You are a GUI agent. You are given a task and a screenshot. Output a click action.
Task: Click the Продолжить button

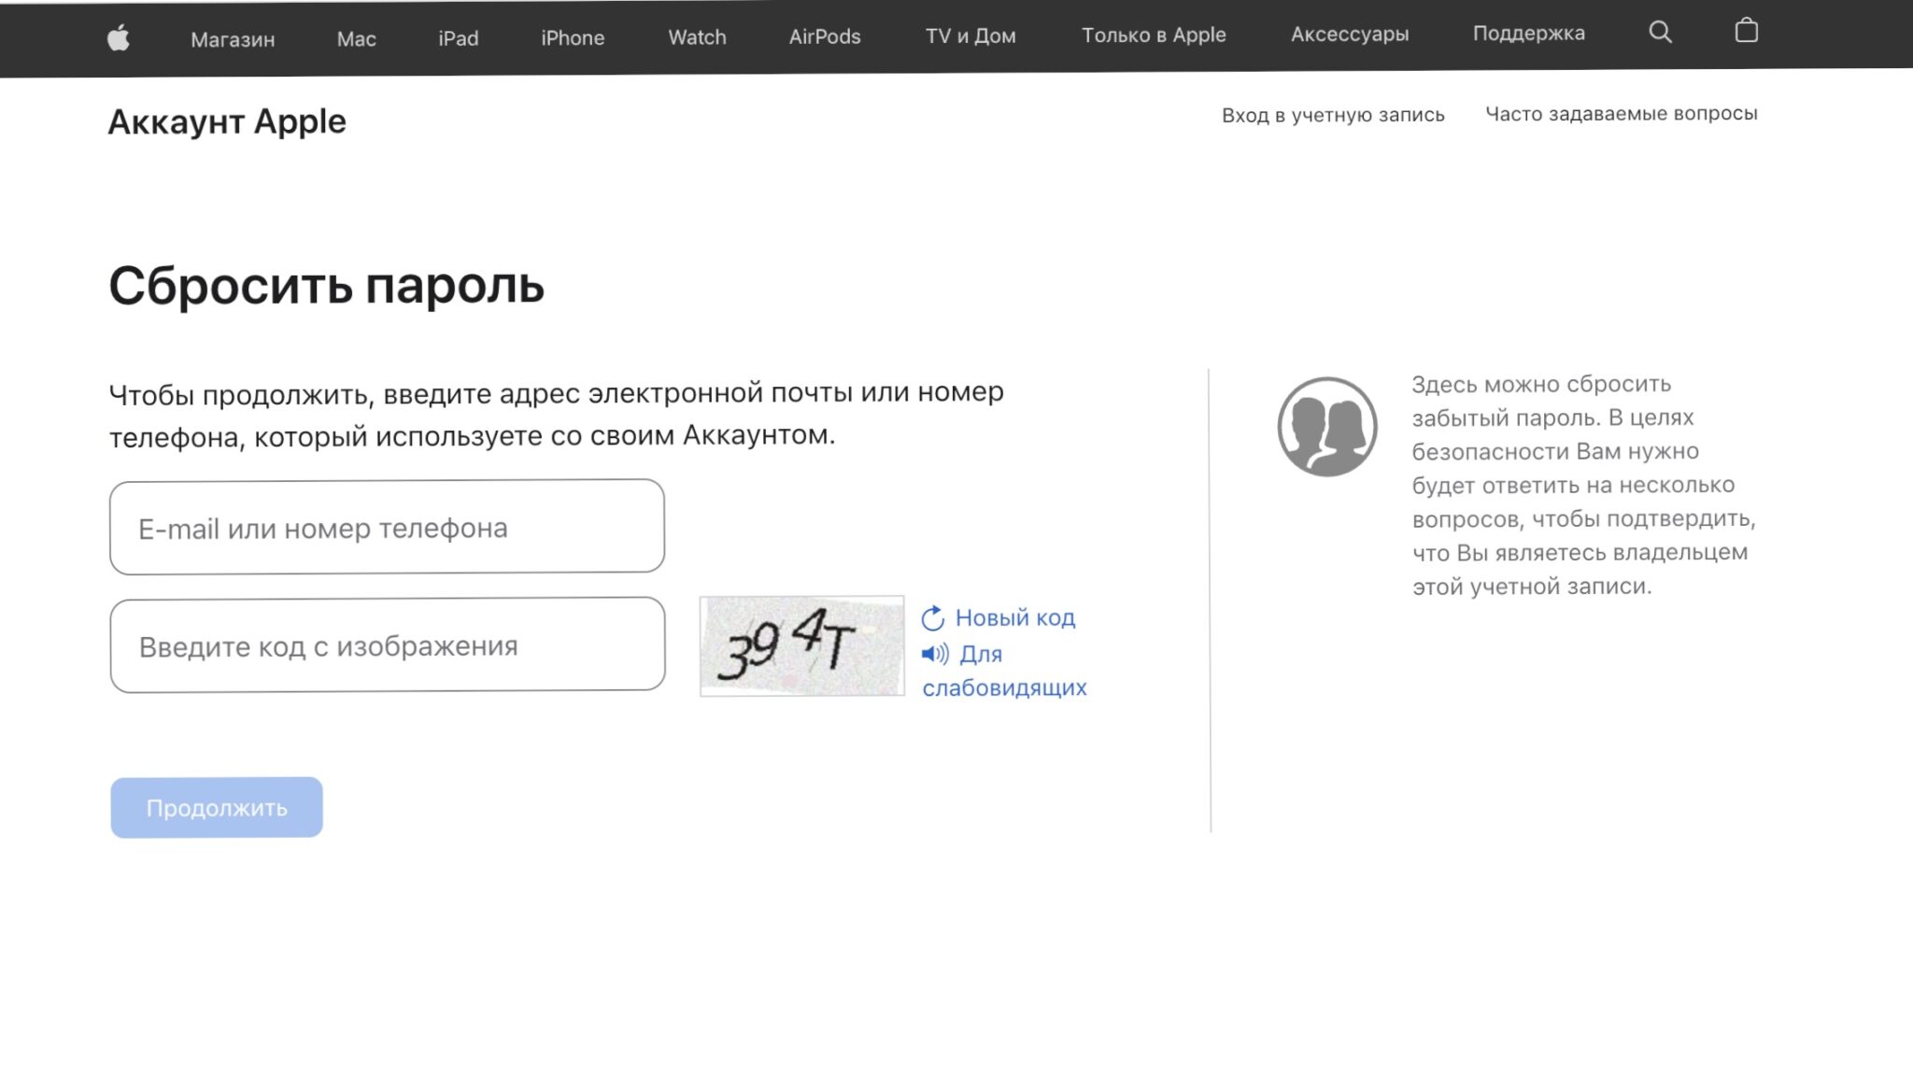click(x=217, y=807)
